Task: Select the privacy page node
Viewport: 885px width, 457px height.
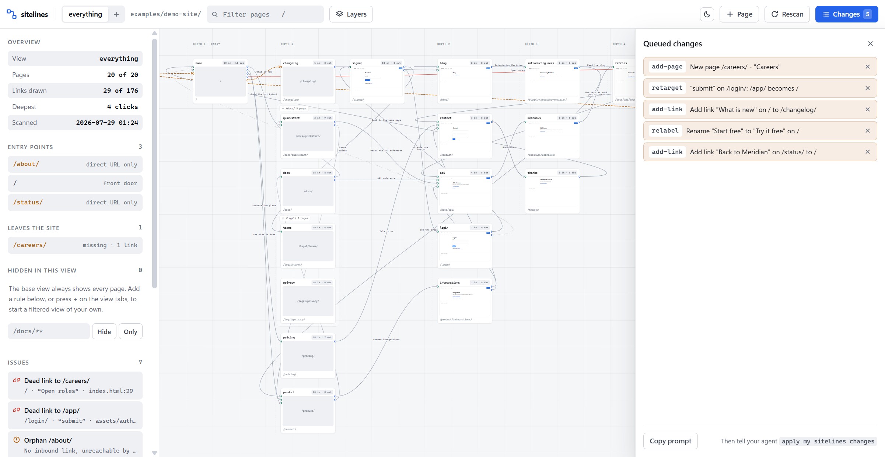Action: [308, 301]
